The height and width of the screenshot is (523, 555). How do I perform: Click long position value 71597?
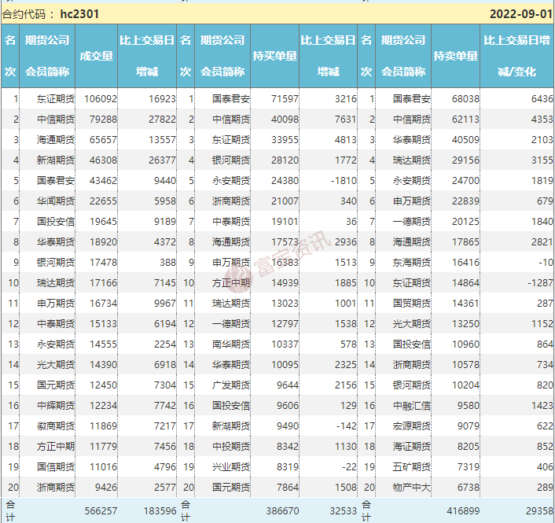click(285, 99)
